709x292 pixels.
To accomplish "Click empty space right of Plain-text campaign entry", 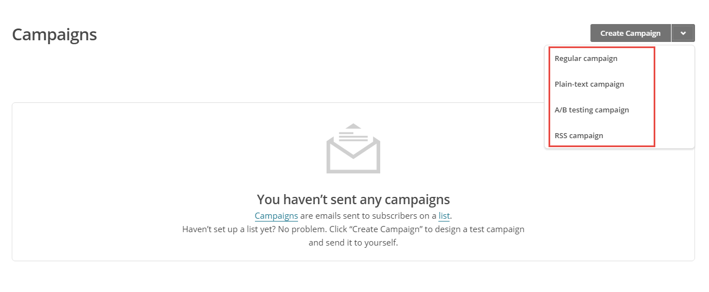I will tap(674, 84).
